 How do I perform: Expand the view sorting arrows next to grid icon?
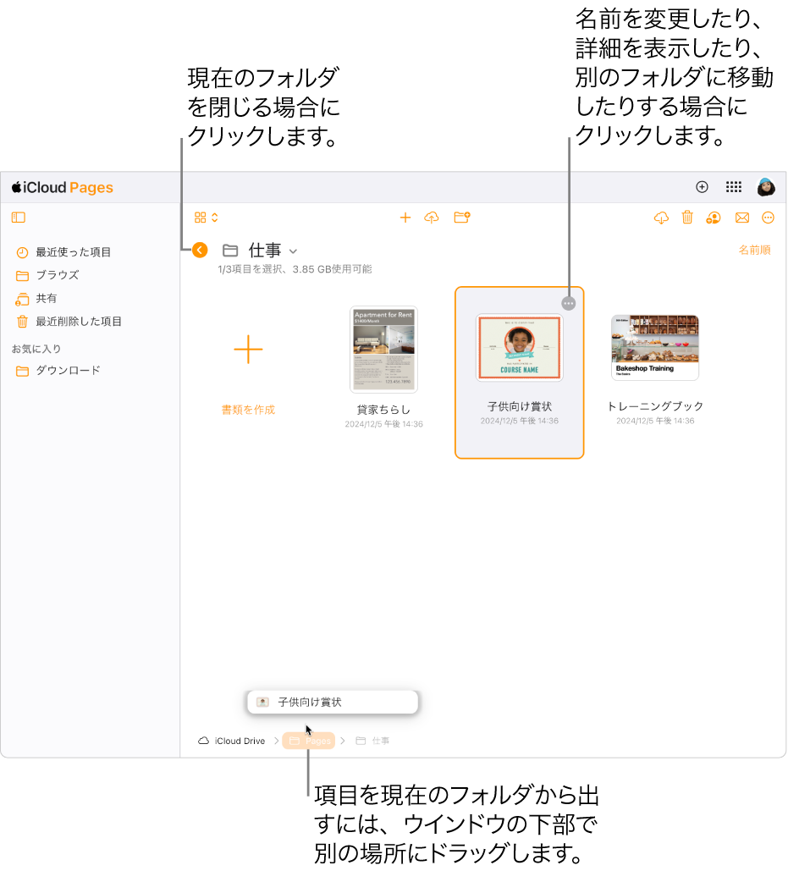click(x=213, y=217)
